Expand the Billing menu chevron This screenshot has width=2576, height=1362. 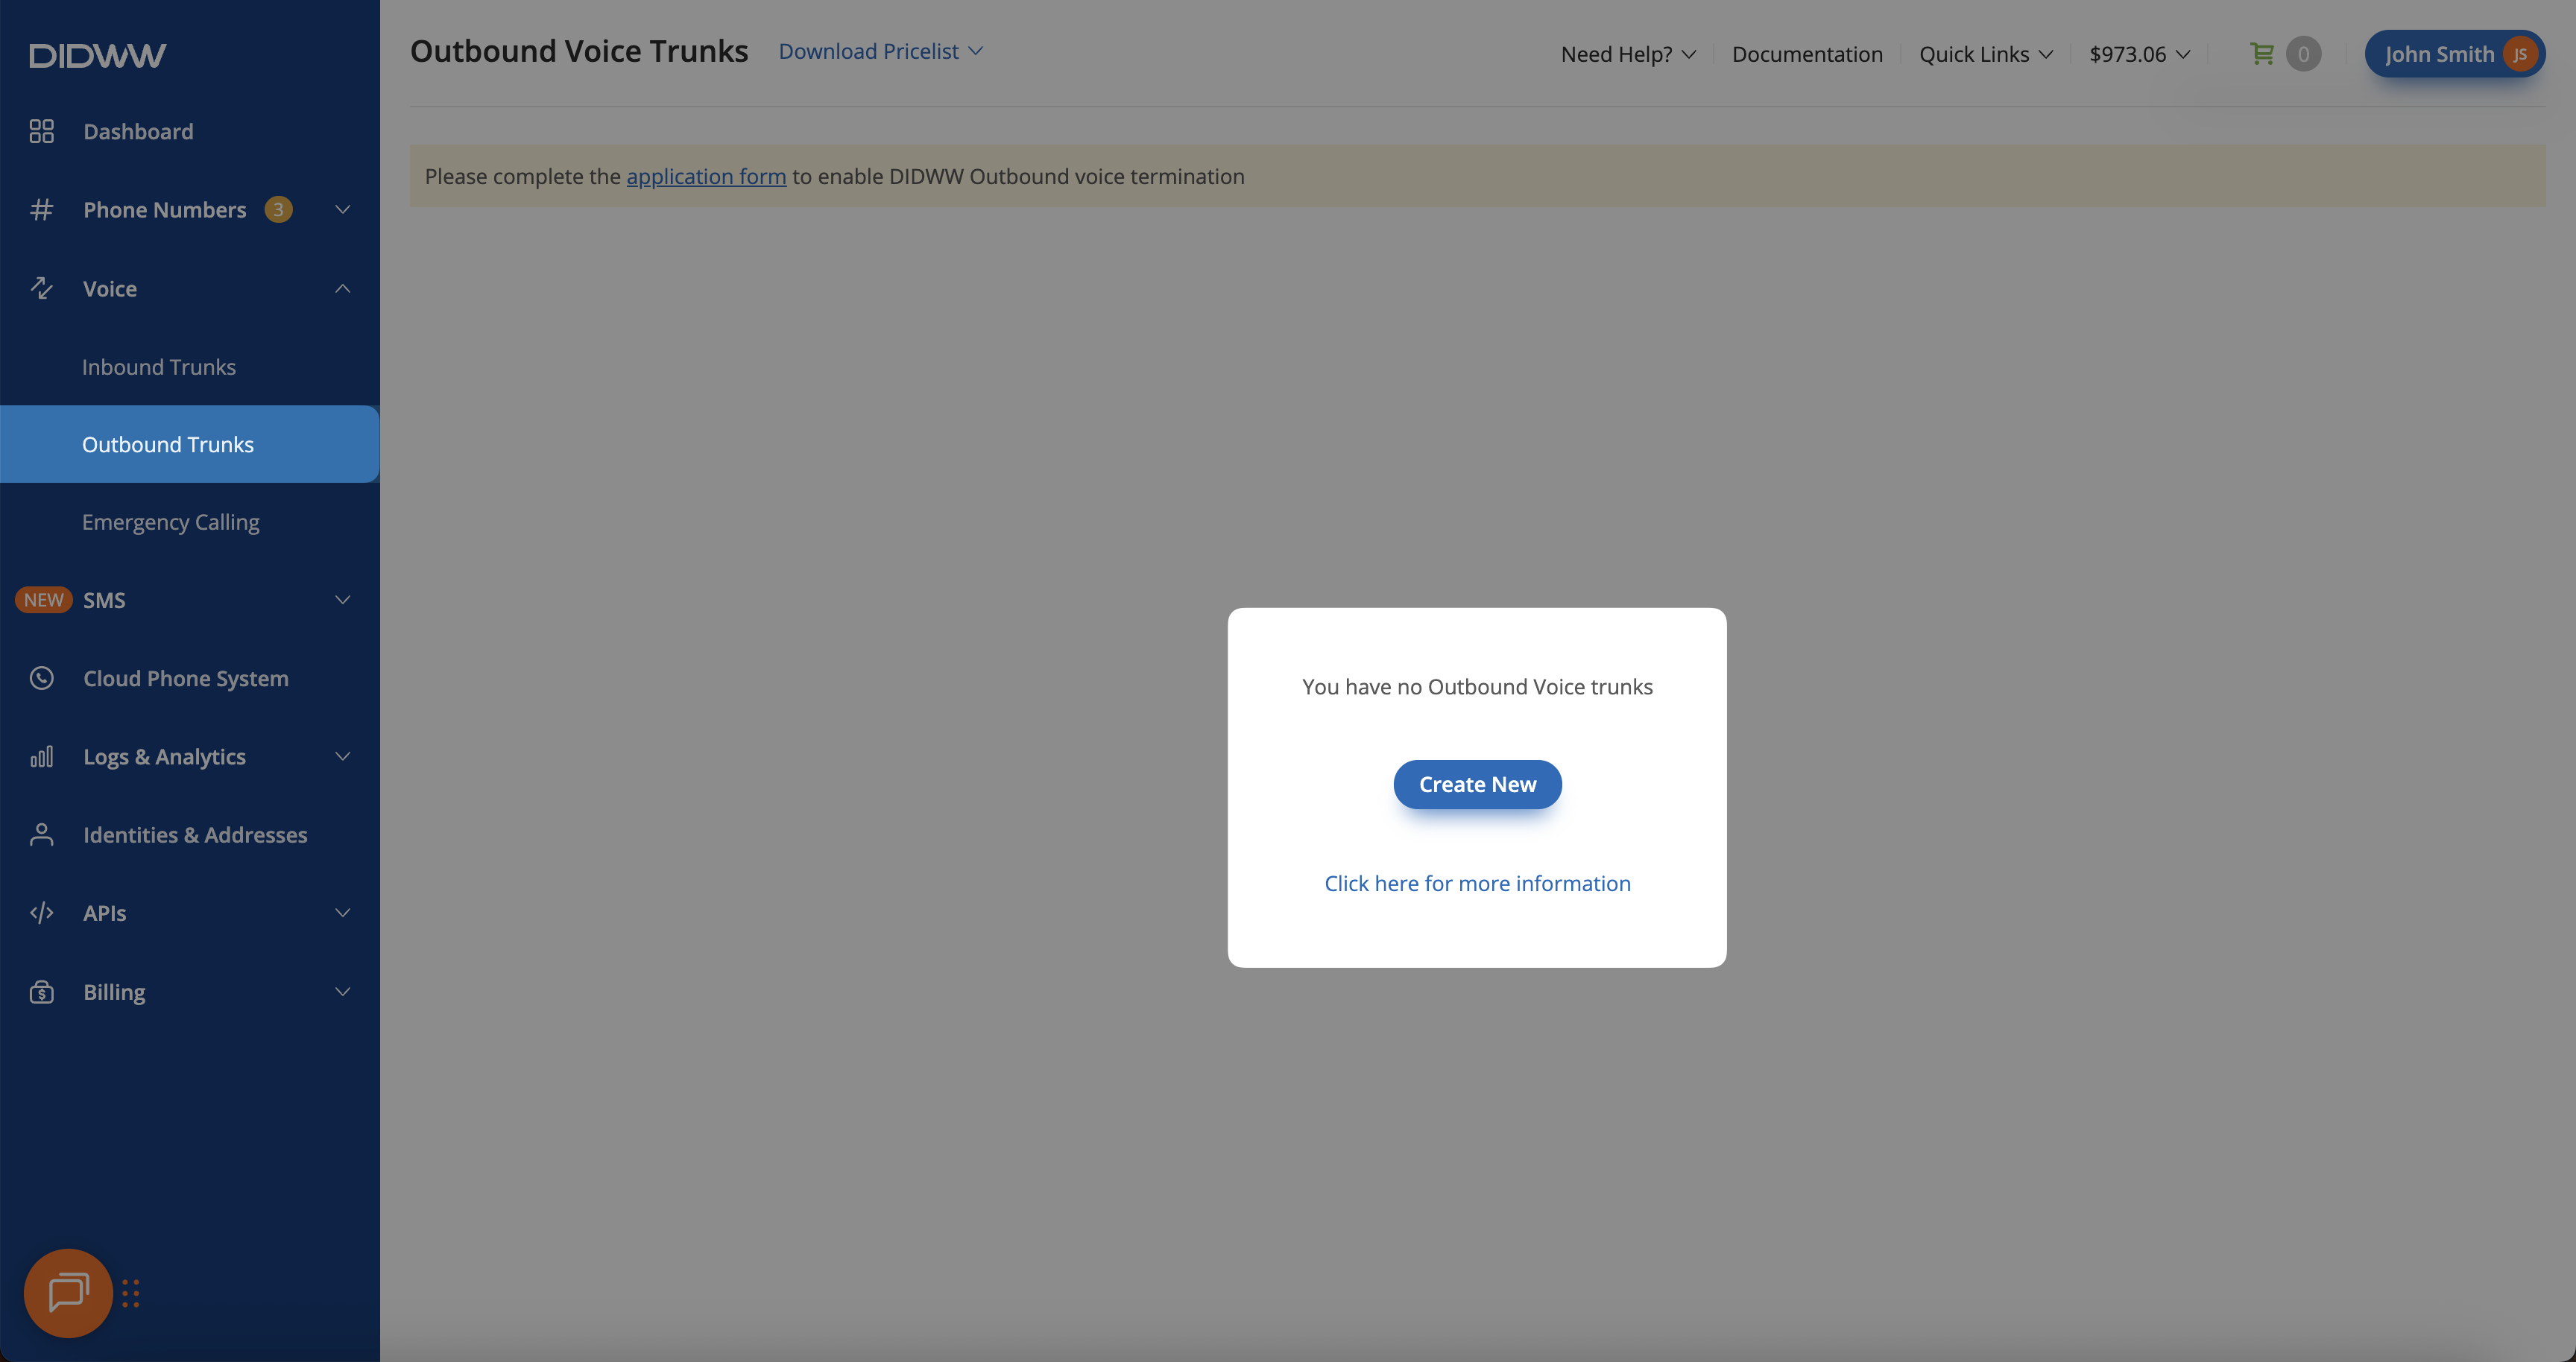342,992
